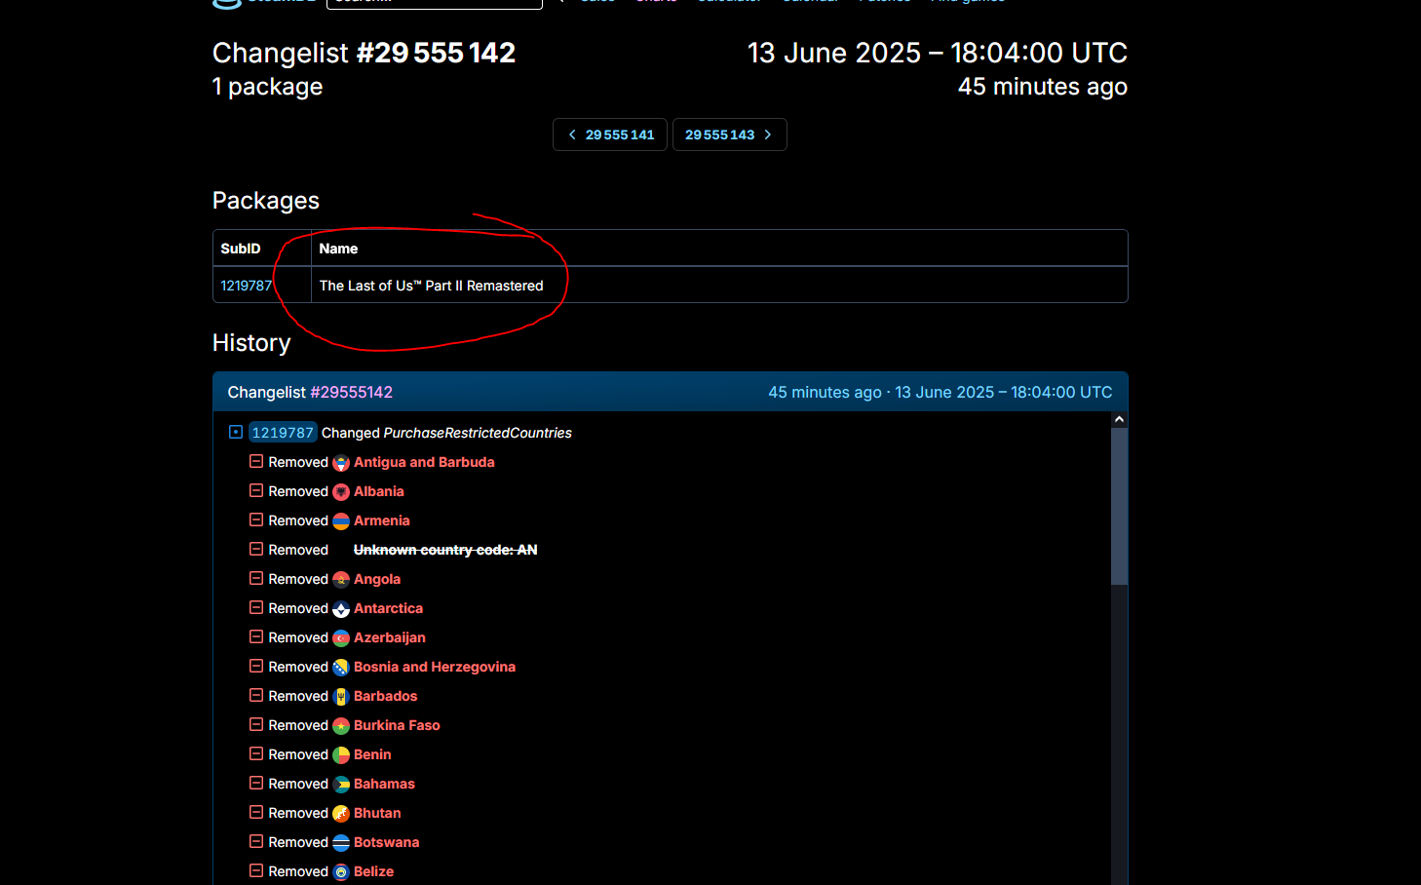Click the 'Botswana' country name
This screenshot has width=1421, height=885.
tap(387, 842)
